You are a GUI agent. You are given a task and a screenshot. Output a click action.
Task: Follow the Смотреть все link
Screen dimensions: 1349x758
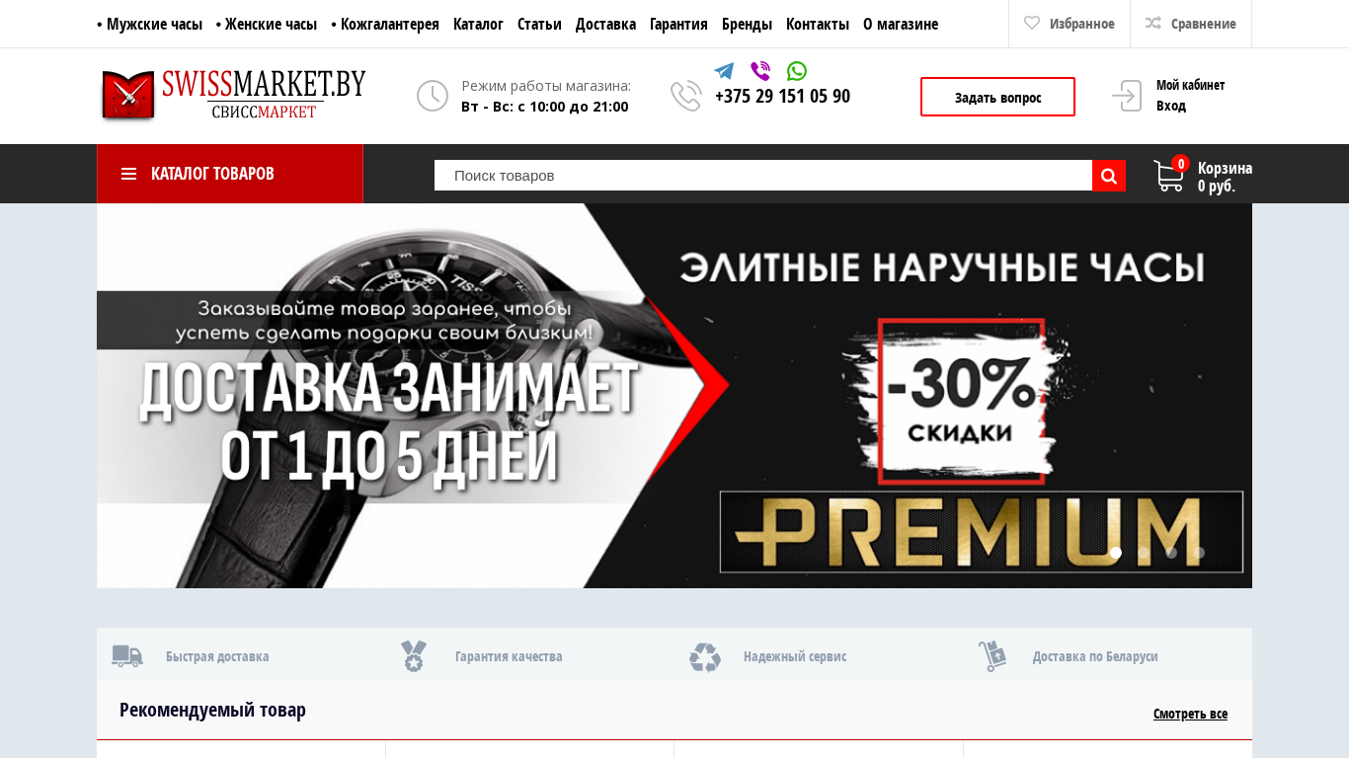coord(1190,714)
